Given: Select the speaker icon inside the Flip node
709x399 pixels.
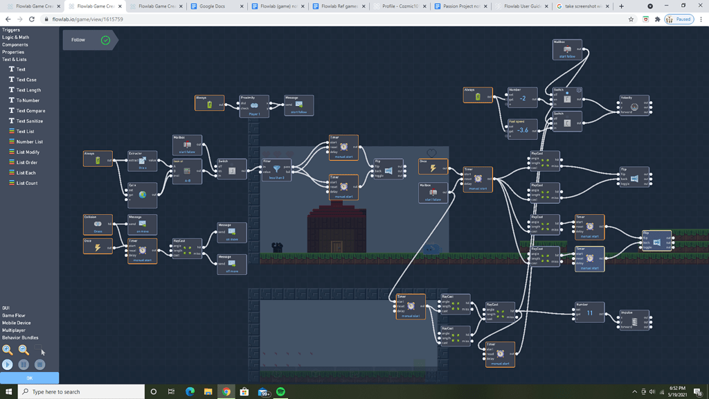Looking at the screenshot, I should click(x=388, y=171).
